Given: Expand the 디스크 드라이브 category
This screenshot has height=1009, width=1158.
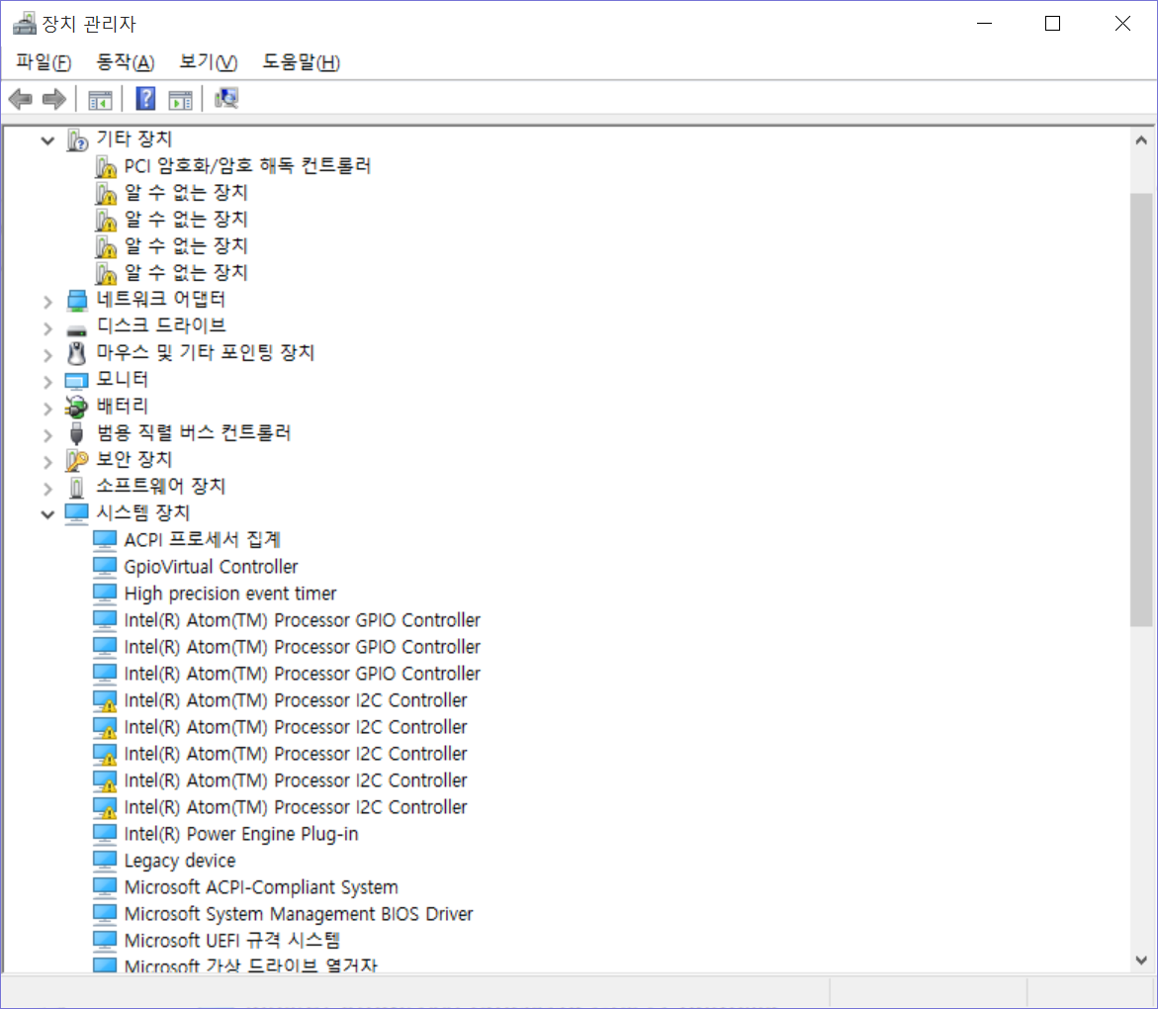Looking at the screenshot, I should [48, 328].
